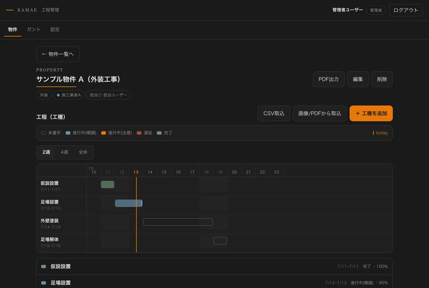Click the today legend marker

[x=380, y=133]
